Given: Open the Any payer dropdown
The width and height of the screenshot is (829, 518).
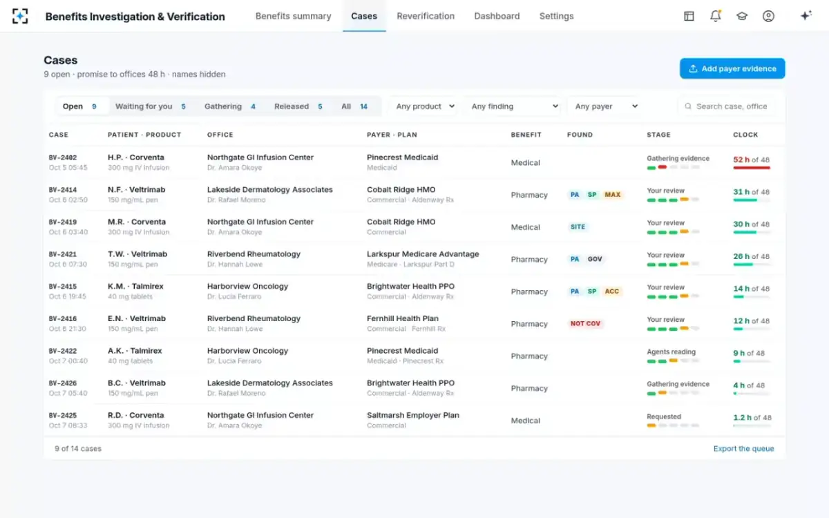Looking at the screenshot, I should (604, 106).
